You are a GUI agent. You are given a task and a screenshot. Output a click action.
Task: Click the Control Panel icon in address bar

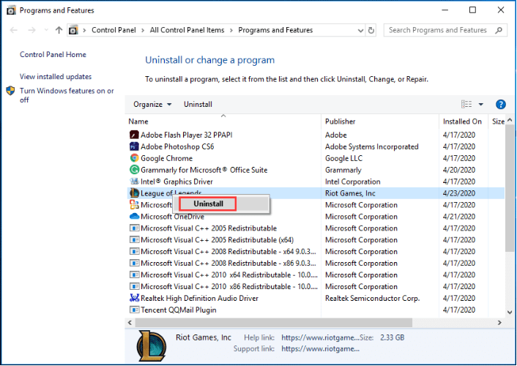point(73,30)
